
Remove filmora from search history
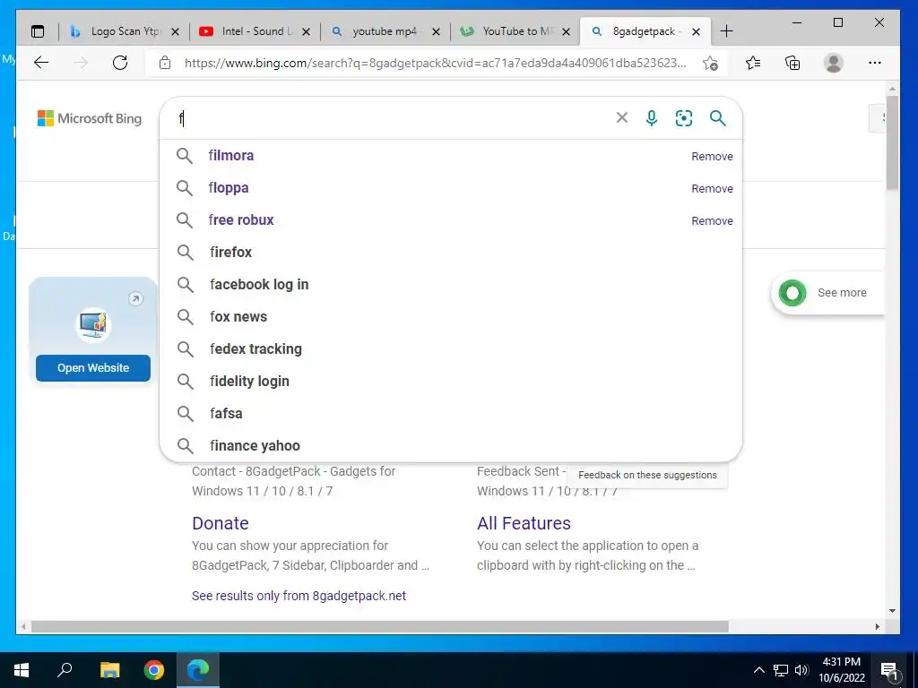click(x=712, y=156)
